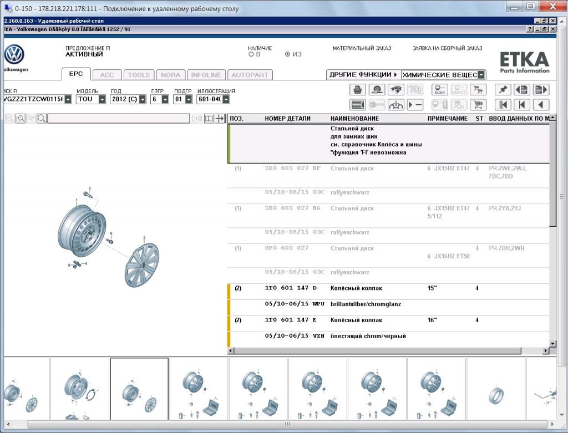Viewport: 568px width, 433px height.
Task: Open the ДРУГИЕ ФУНКЦИИ menu
Action: [363, 75]
